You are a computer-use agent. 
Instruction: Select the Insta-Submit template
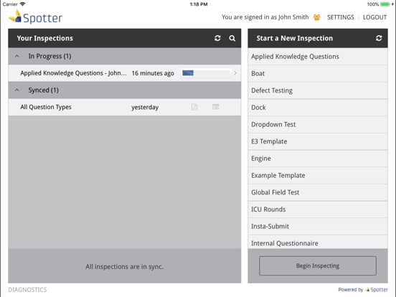coord(318,226)
